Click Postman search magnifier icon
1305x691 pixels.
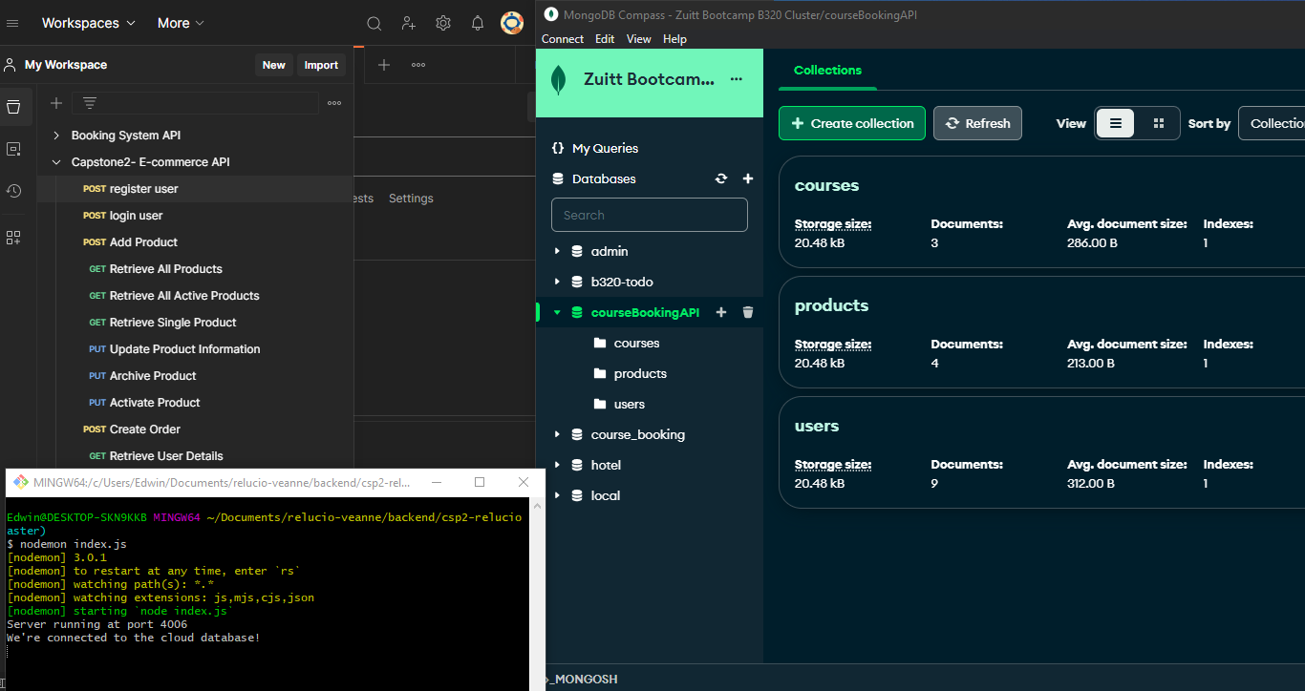pyautogui.click(x=374, y=23)
